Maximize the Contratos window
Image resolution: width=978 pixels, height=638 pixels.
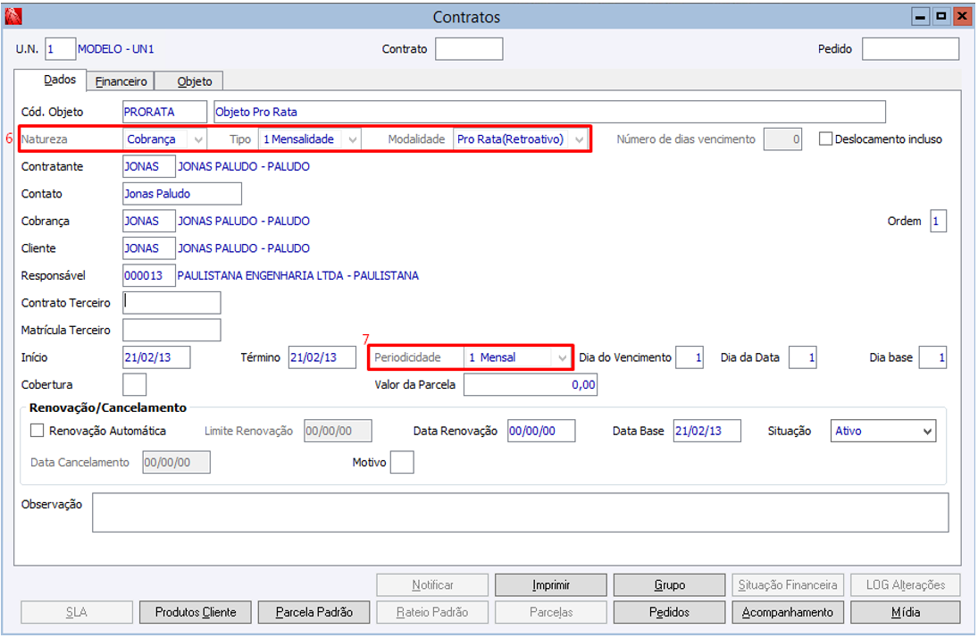click(940, 17)
